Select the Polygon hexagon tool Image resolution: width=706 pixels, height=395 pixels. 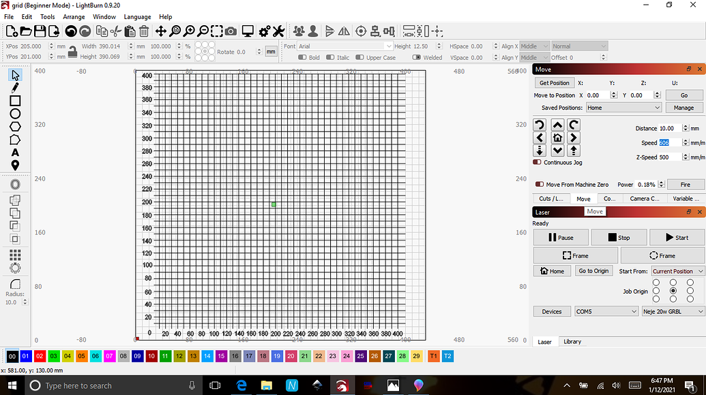pyautogui.click(x=15, y=127)
